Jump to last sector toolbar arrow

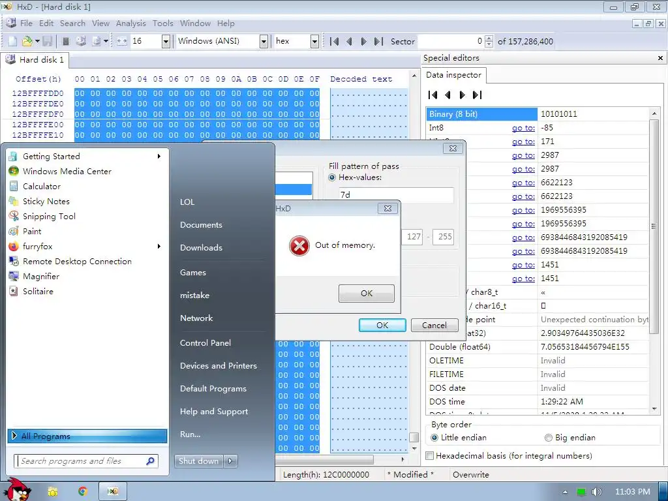pyautogui.click(x=378, y=41)
